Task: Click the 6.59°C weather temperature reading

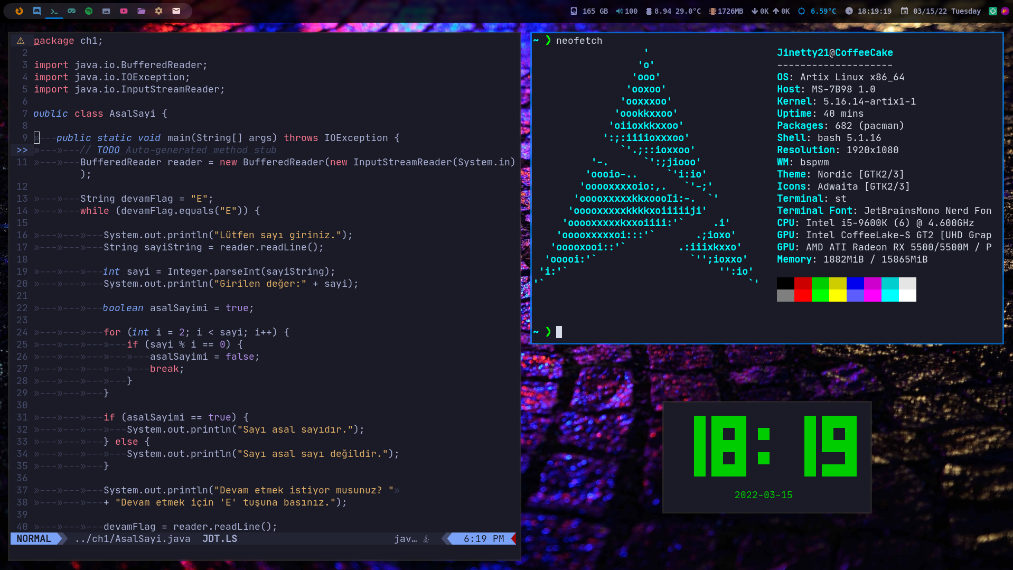Action: point(823,11)
